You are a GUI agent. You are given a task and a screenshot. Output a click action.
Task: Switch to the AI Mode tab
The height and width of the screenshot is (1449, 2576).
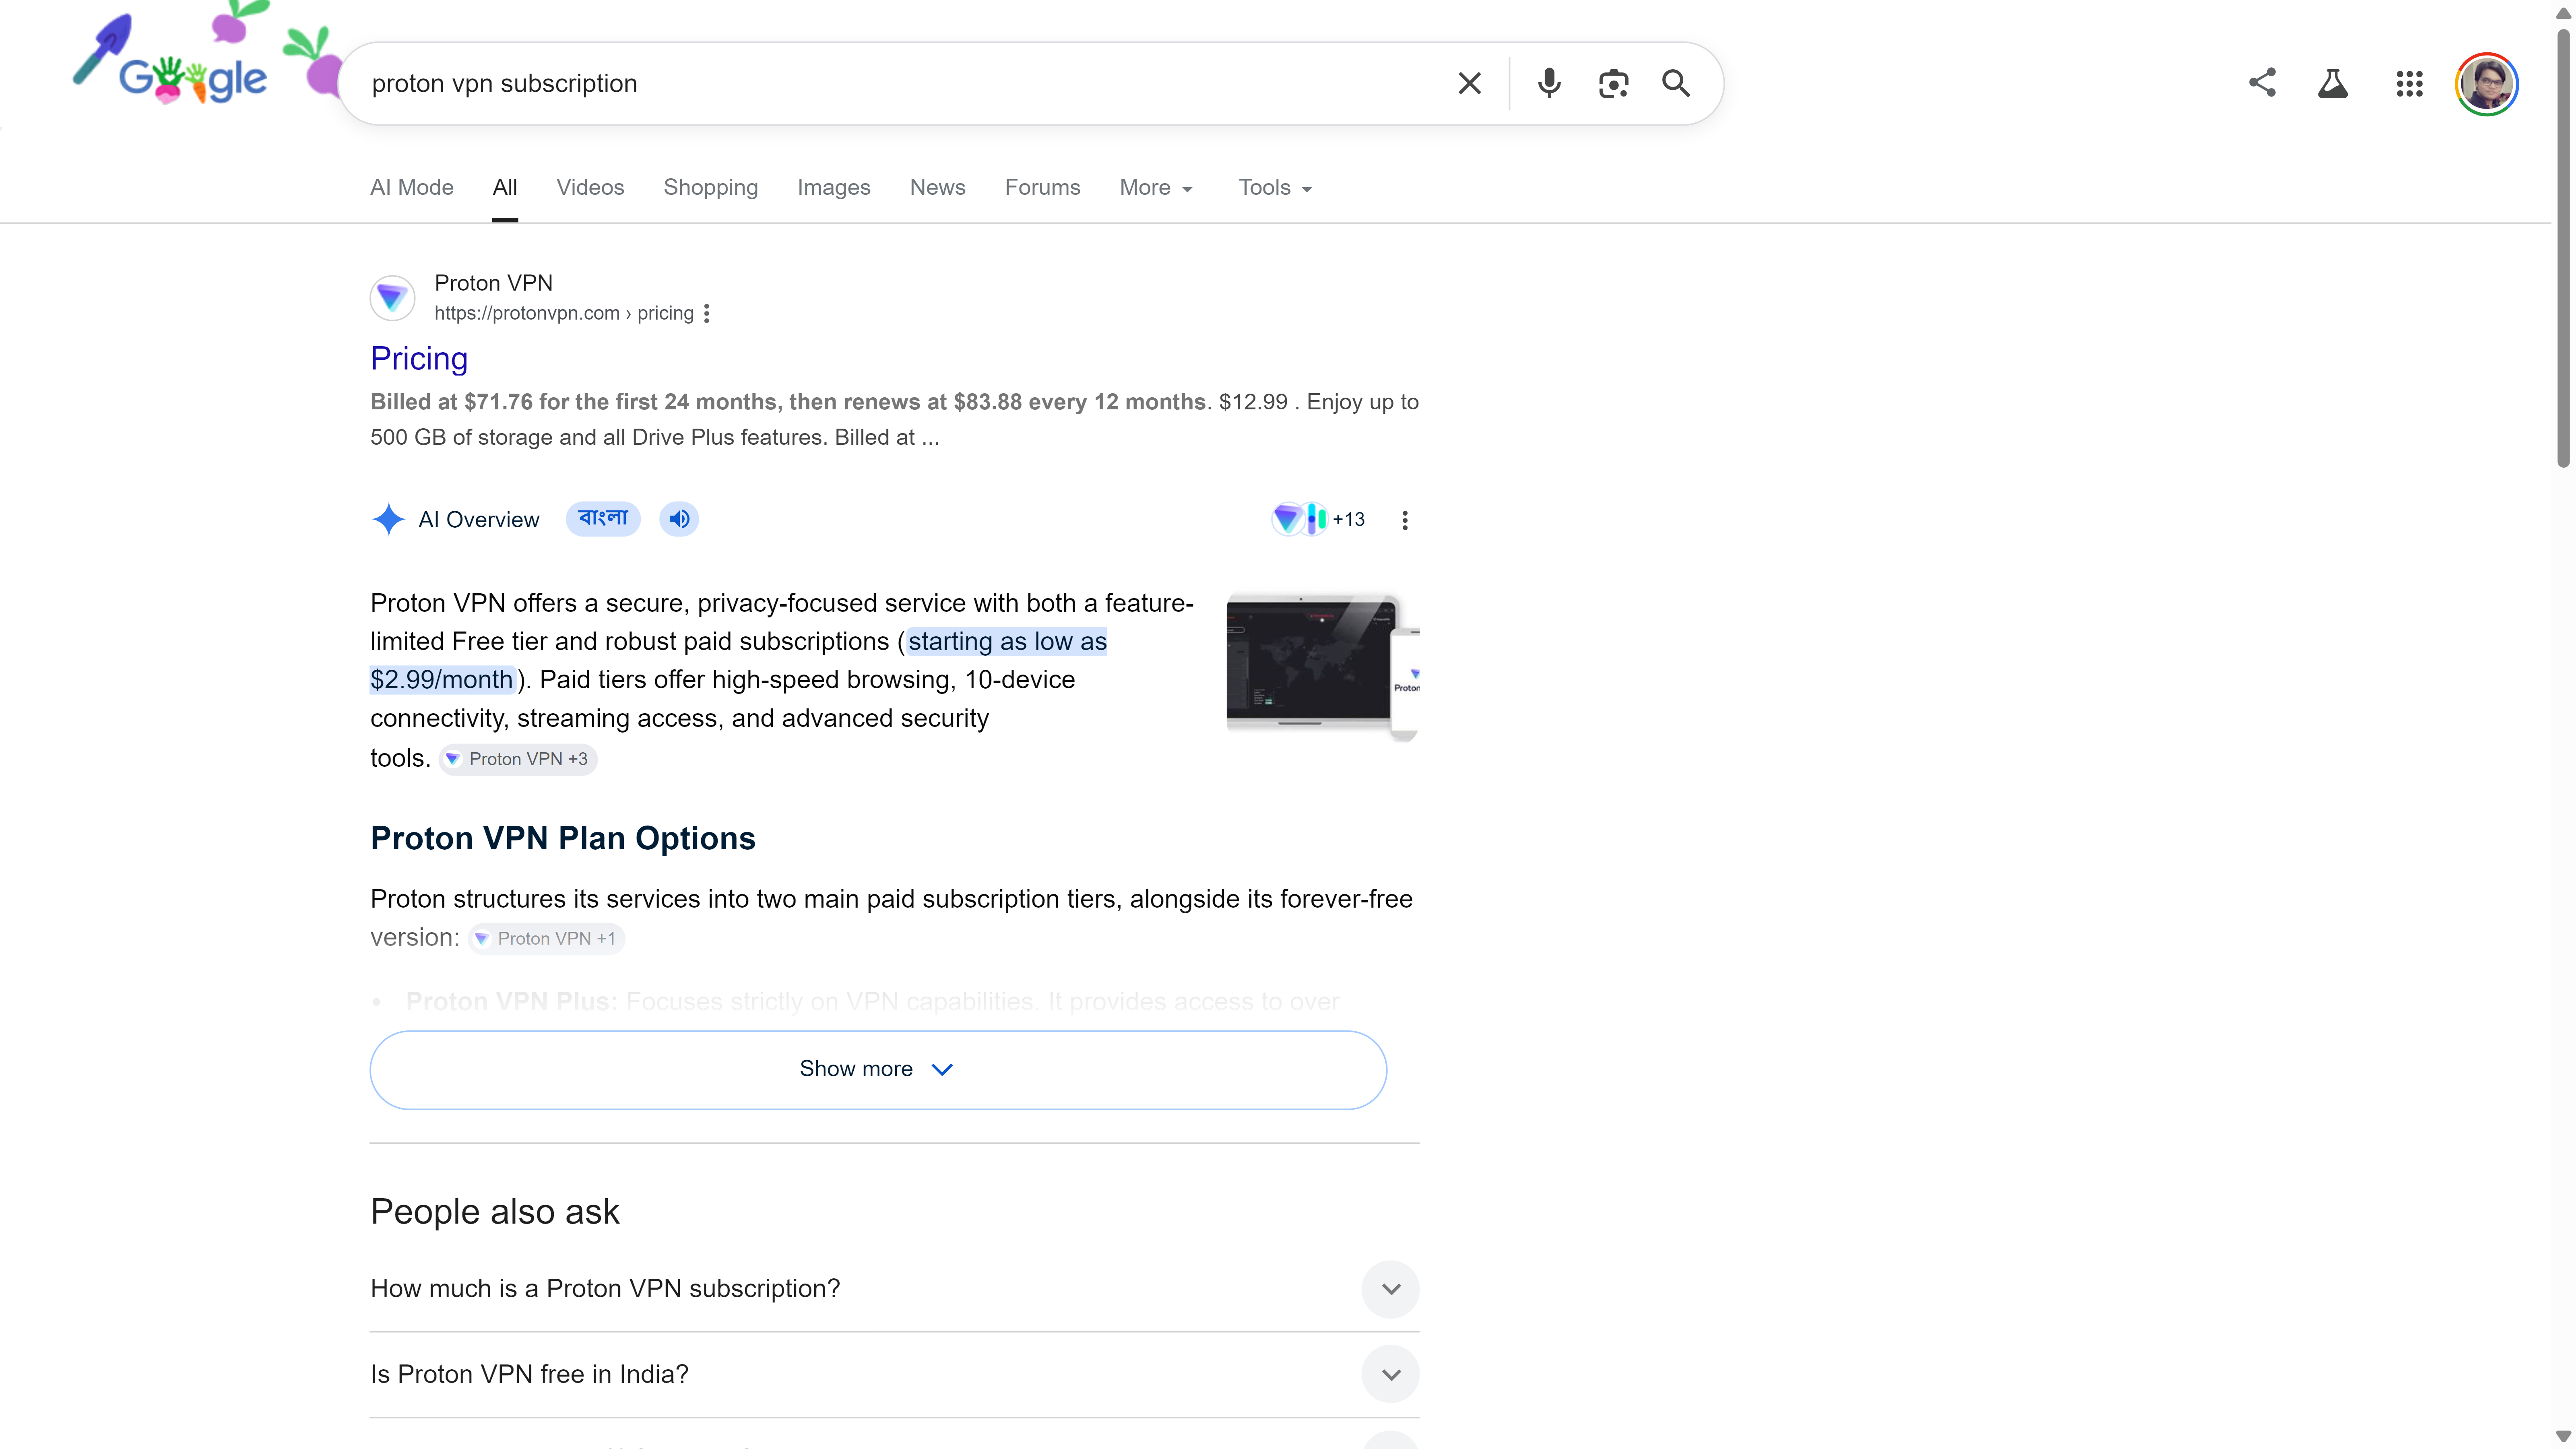click(x=412, y=188)
